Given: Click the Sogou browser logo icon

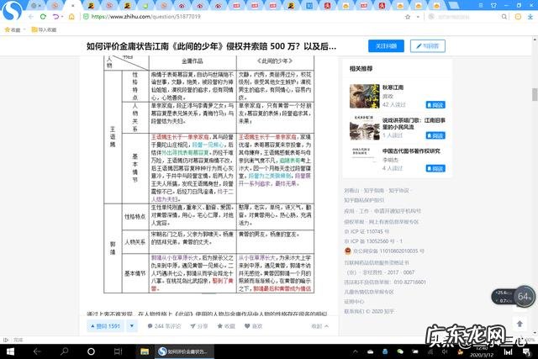Looking at the screenshot, I should pyautogui.click(x=12, y=11).
